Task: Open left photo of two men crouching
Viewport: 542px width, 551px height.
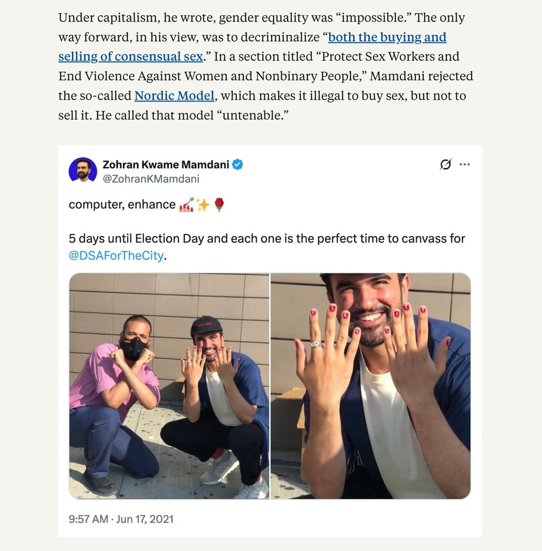Action: [x=169, y=386]
